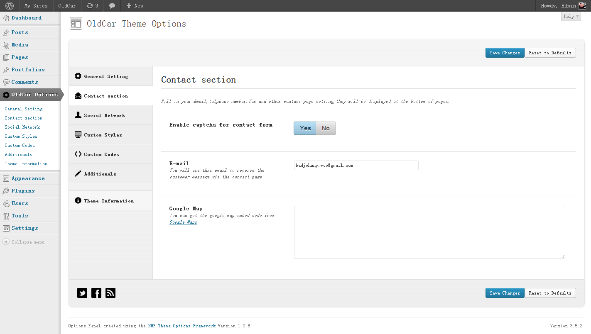This screenshot has width=591, height=334.
Task: Click the E-mail input field
Action: click(x=356, y=165)
